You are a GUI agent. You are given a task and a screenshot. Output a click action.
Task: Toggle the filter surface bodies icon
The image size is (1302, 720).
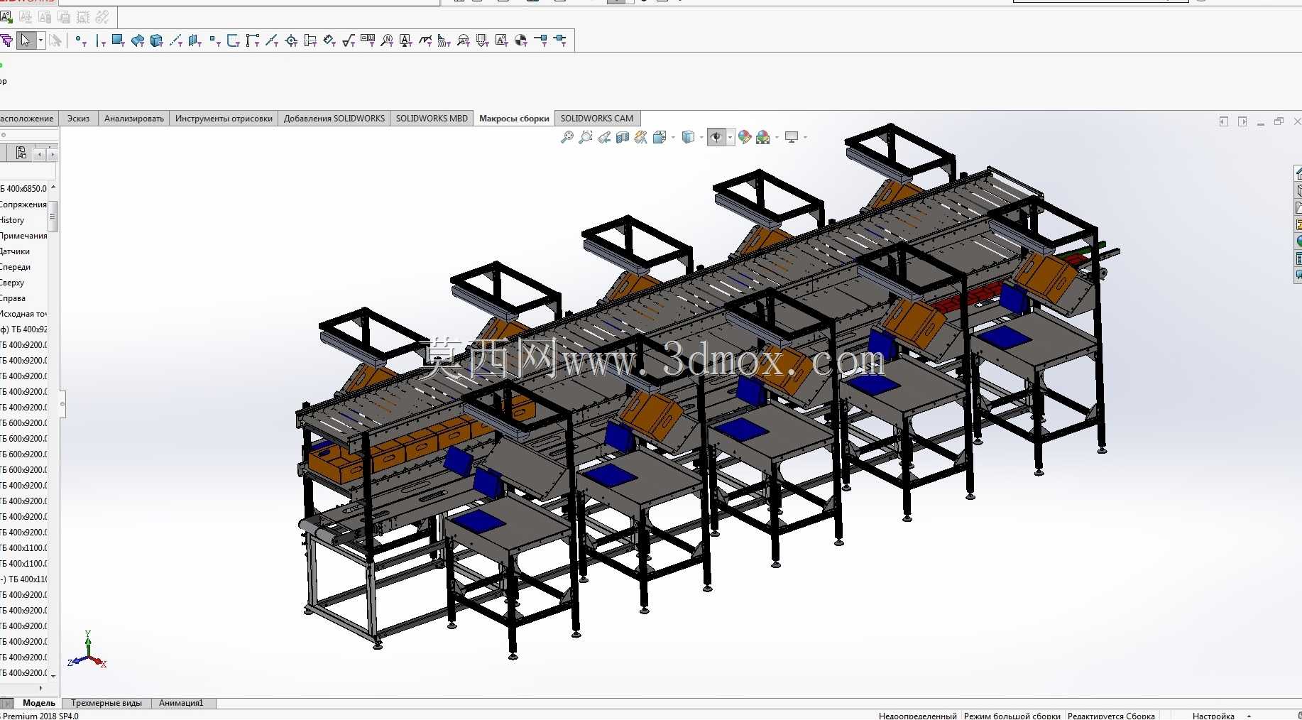[x=138, y=40]
